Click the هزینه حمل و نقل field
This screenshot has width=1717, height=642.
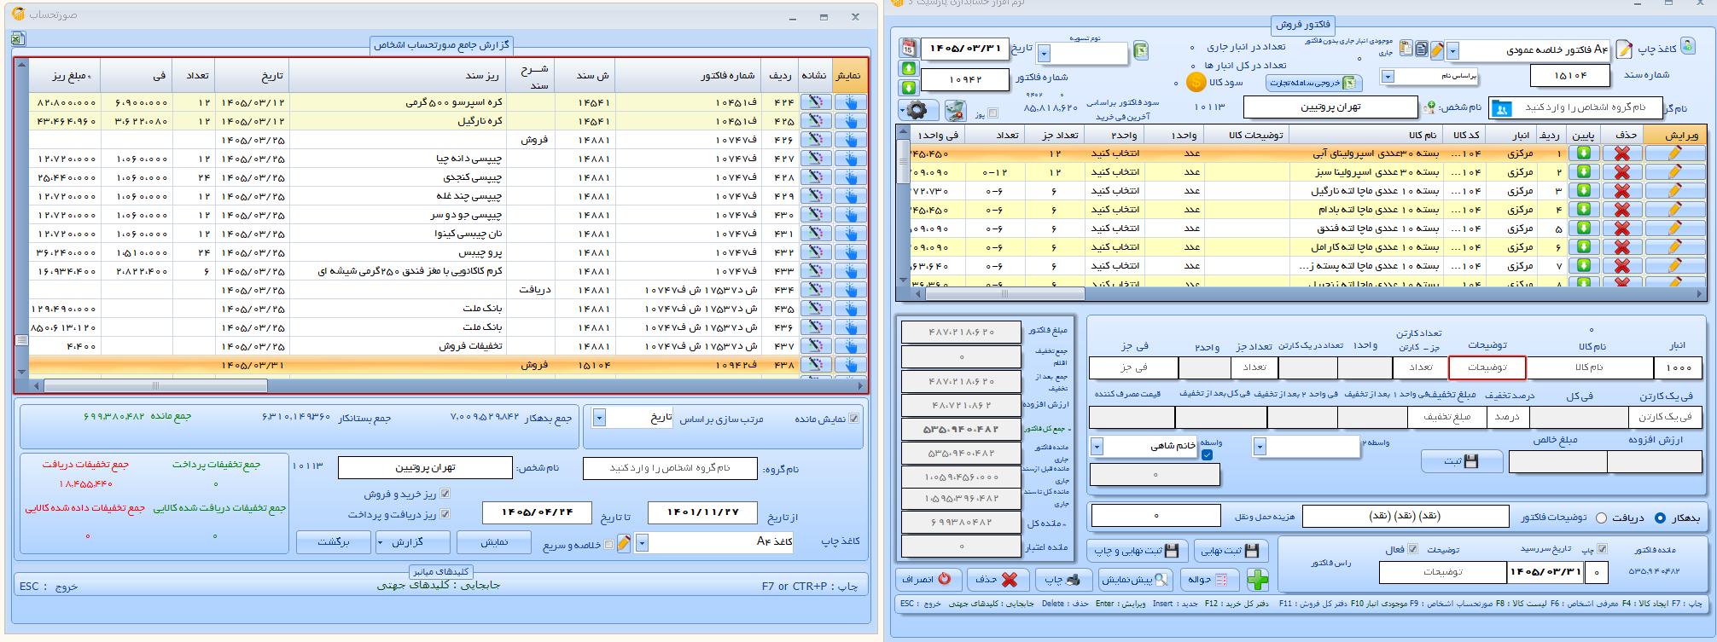[1156, 516]
